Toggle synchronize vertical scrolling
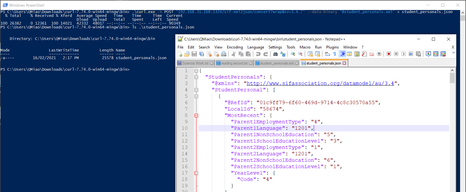Screen dimensions: 466x192 pyautogui.click(x=310, y=54)
